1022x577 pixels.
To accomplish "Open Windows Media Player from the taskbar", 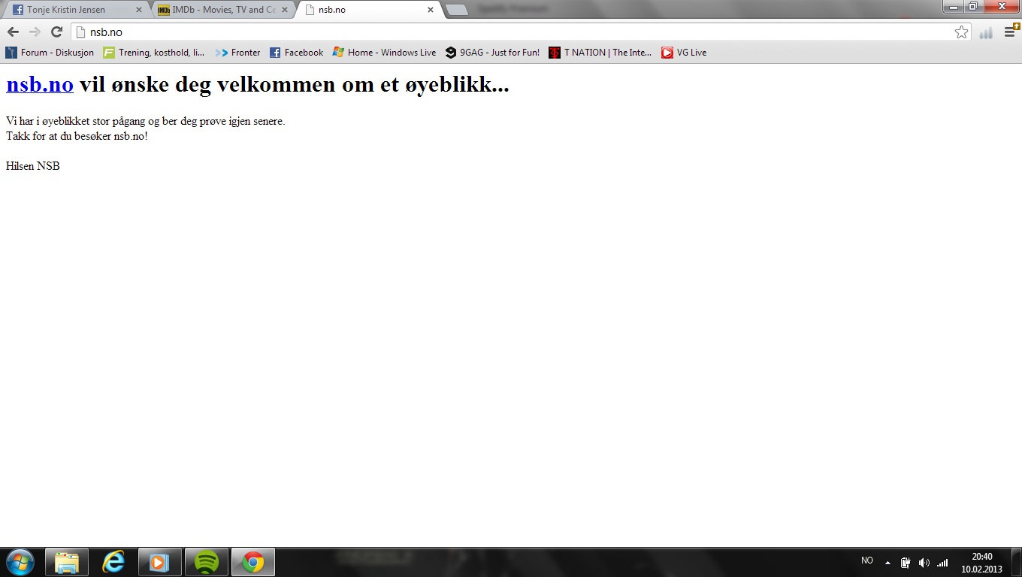I will point(160,562).
